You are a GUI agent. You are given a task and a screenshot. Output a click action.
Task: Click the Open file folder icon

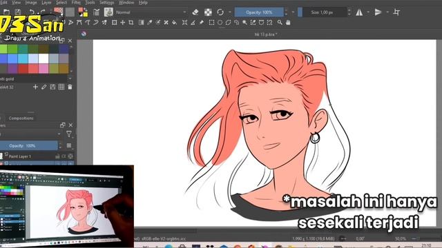(x=6, y=12)
